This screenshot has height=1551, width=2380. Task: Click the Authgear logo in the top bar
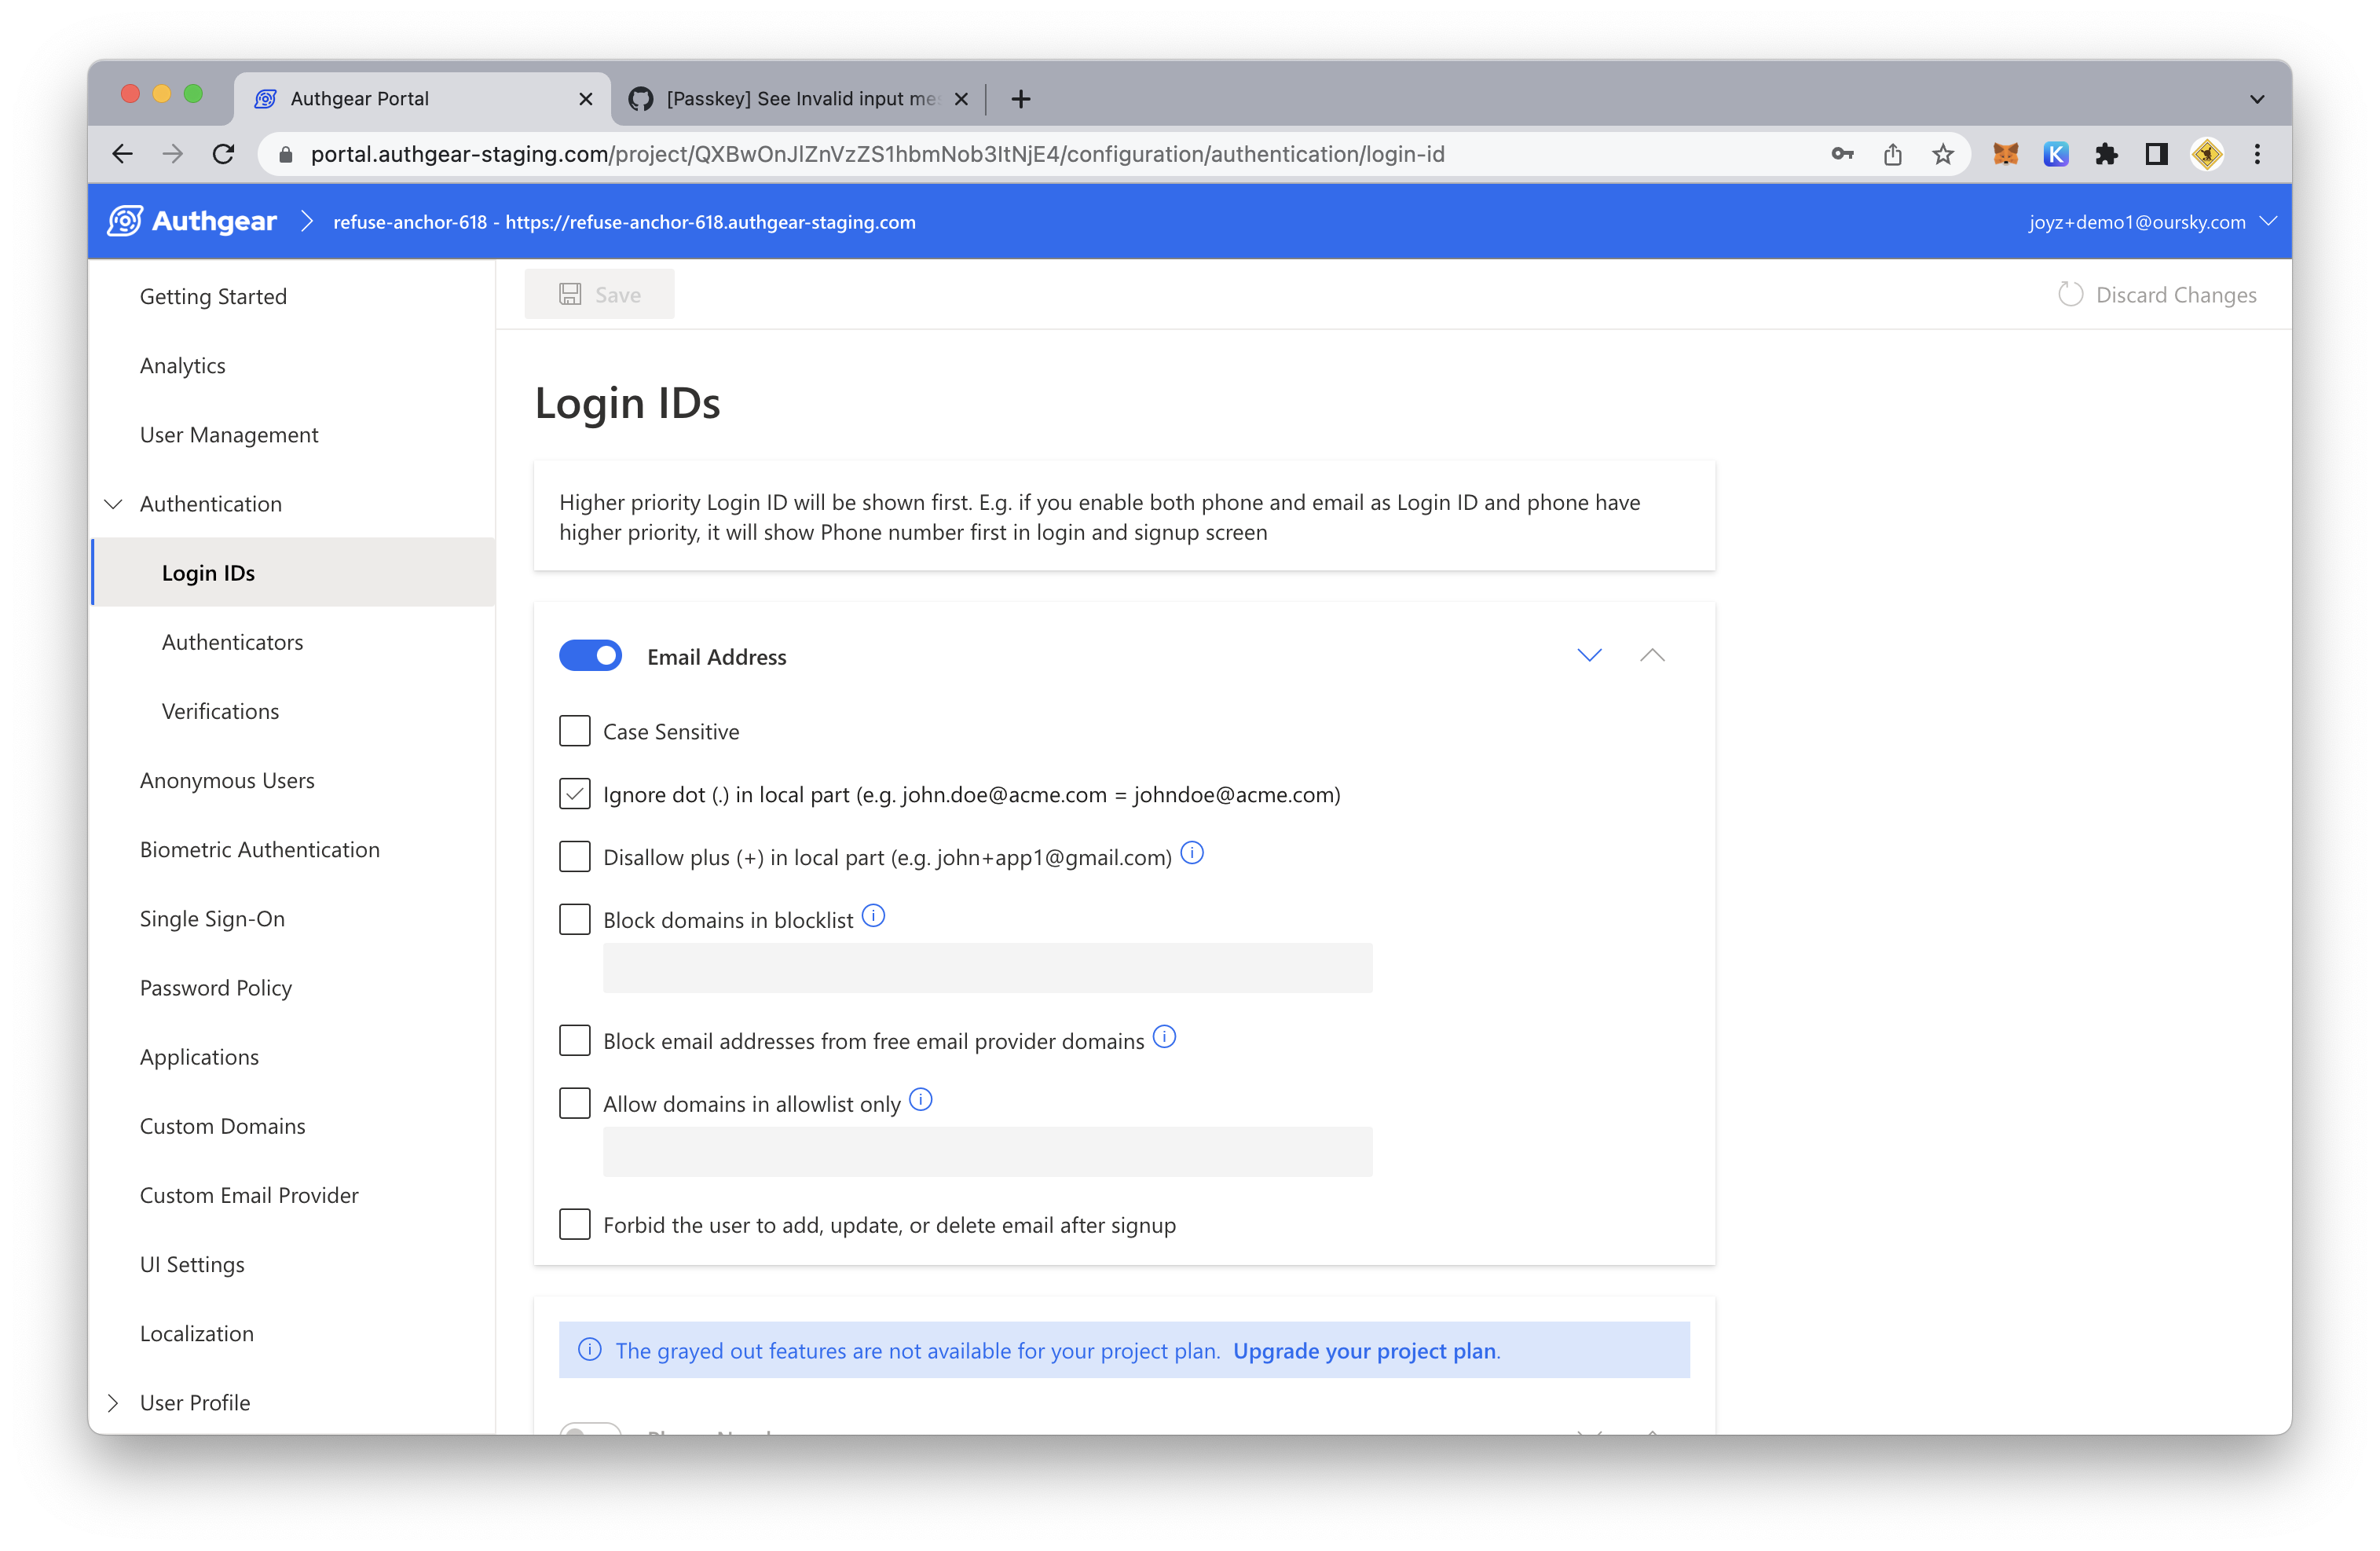(192, 221)
